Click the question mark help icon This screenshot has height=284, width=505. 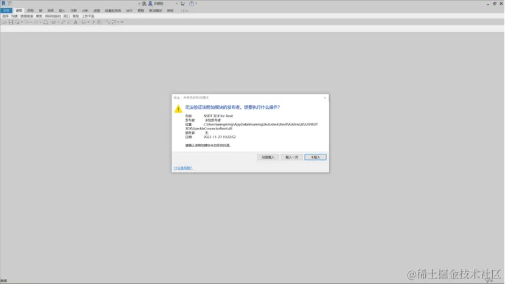[x=192, y=4]
